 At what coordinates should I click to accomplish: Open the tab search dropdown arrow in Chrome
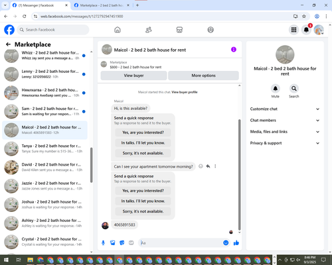(x=5, y=5)
